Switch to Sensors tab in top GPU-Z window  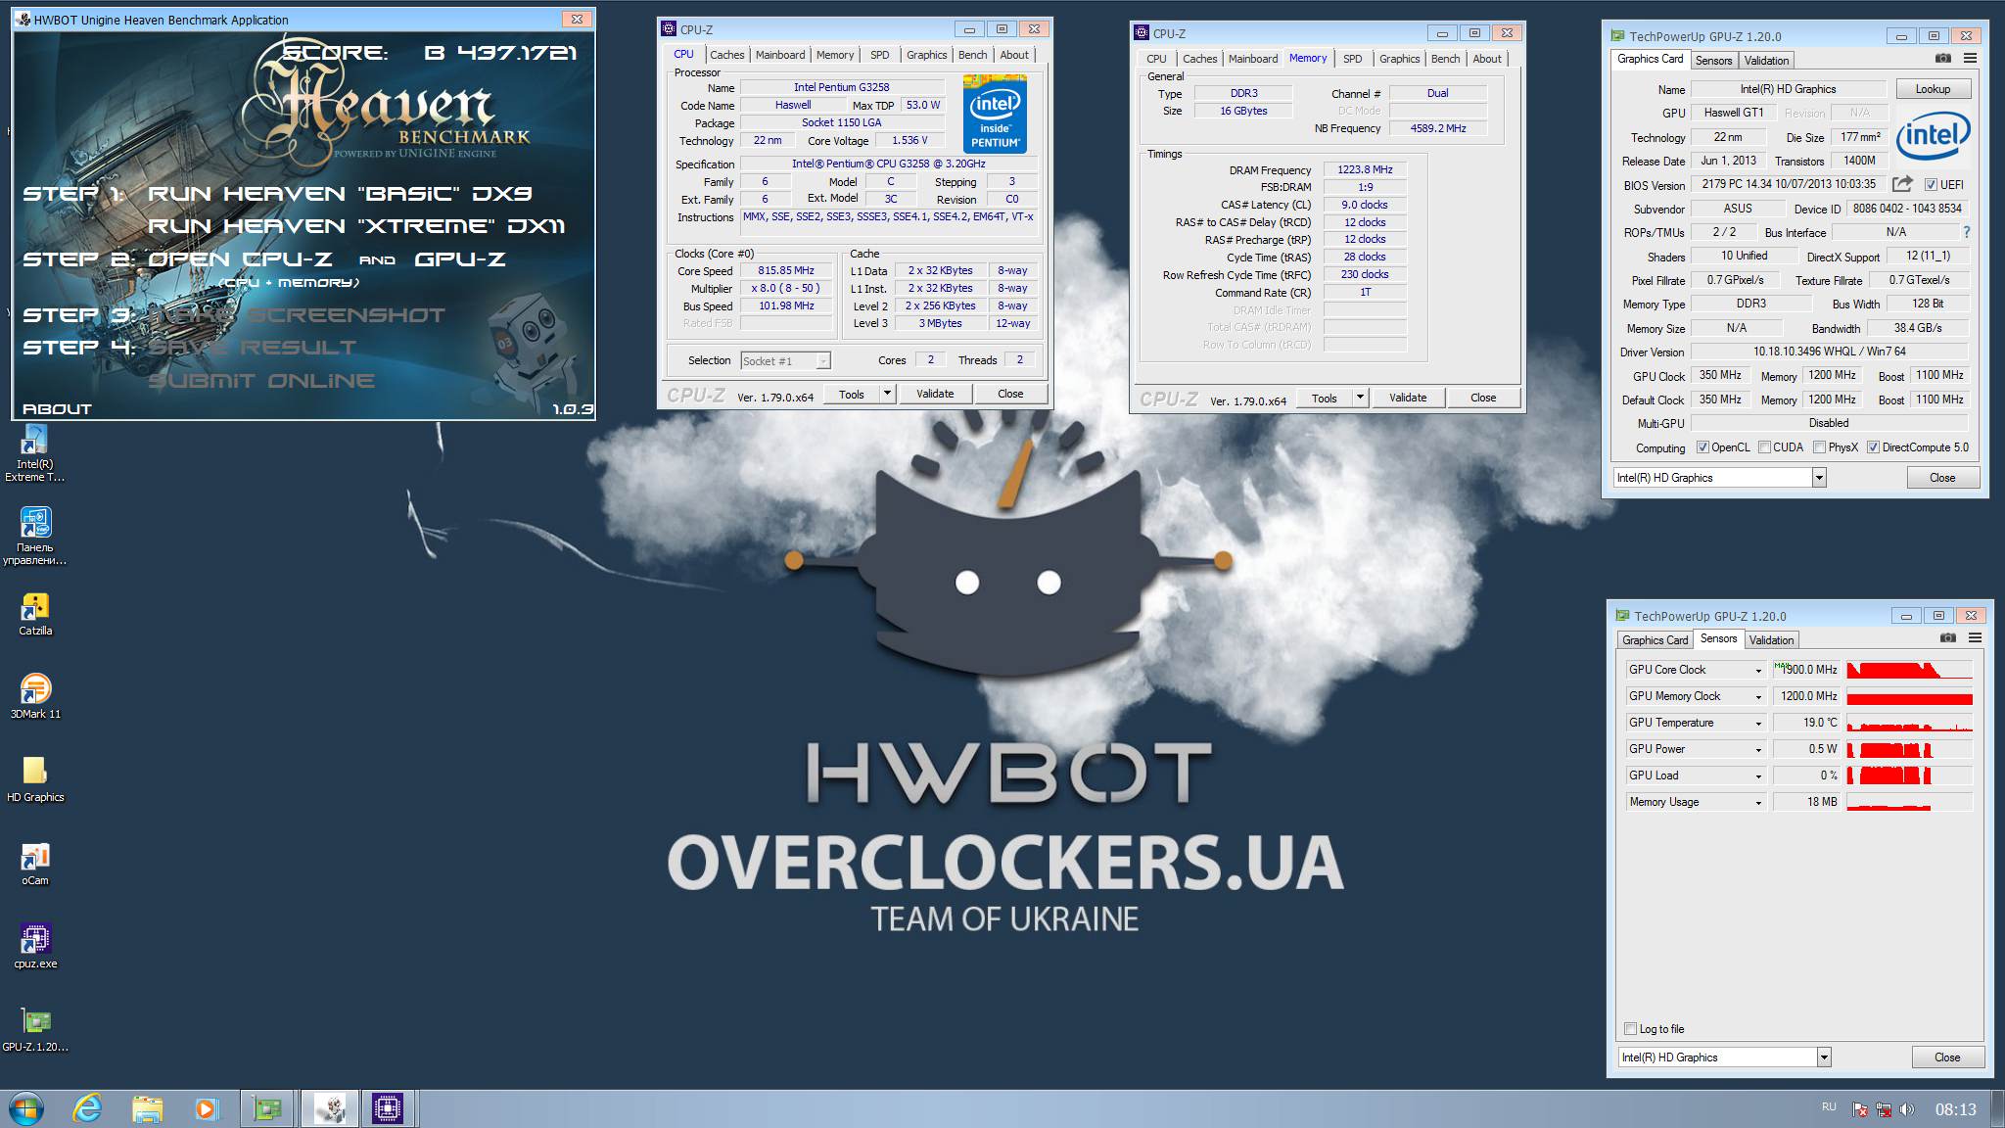[x=1713, y=61]
